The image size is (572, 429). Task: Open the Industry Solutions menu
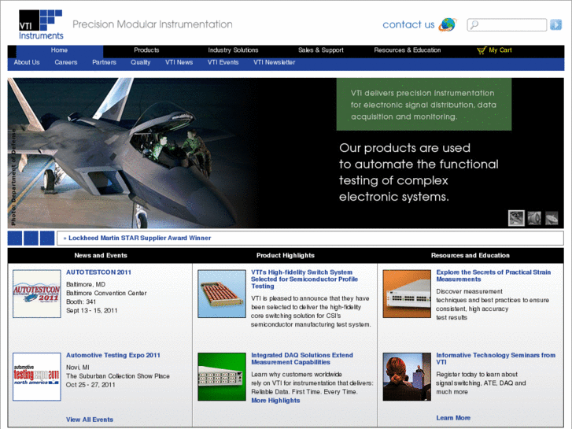233,50
